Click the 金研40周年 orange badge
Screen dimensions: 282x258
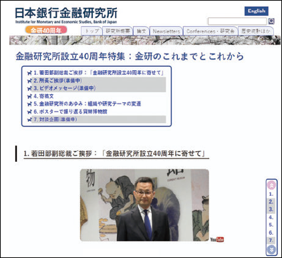(46, 30)
